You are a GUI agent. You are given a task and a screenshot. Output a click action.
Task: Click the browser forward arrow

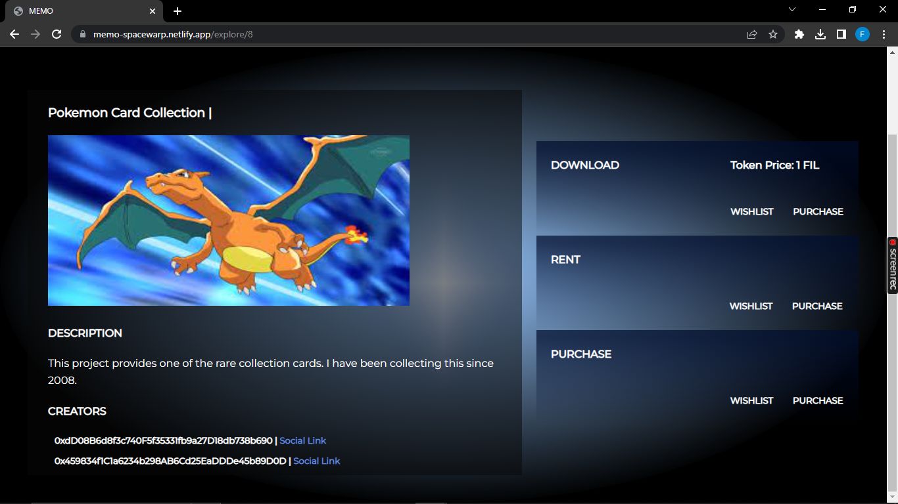pos(35,34)
